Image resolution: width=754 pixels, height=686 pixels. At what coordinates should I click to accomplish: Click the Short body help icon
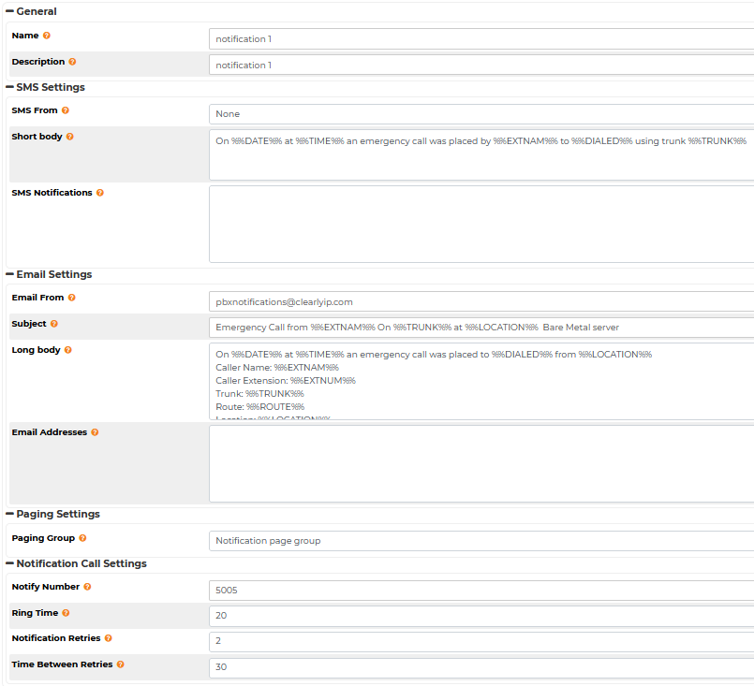(x=70, y=137)
